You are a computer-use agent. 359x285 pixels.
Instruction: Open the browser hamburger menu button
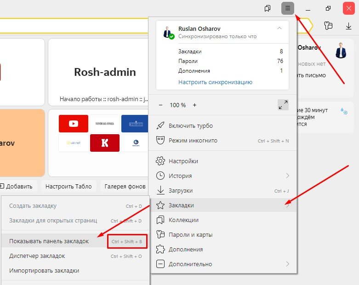(288, 8)
